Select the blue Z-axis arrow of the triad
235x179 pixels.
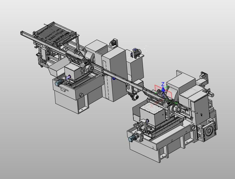pyautogui.click(x=163, y=90)
